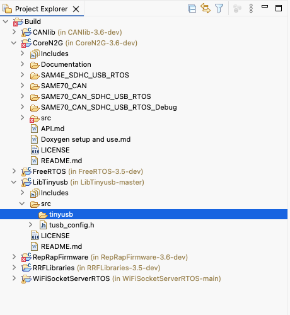Select the RepRapFirmware project label
This screenshot has width=290, height=315.
pos(61,257)
